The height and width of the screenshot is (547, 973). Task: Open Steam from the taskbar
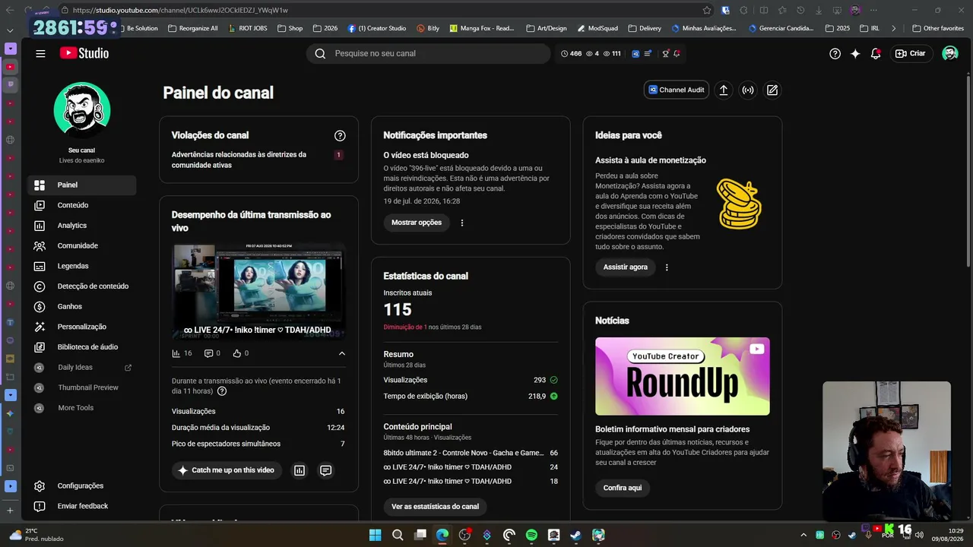(x=576, y=535)
